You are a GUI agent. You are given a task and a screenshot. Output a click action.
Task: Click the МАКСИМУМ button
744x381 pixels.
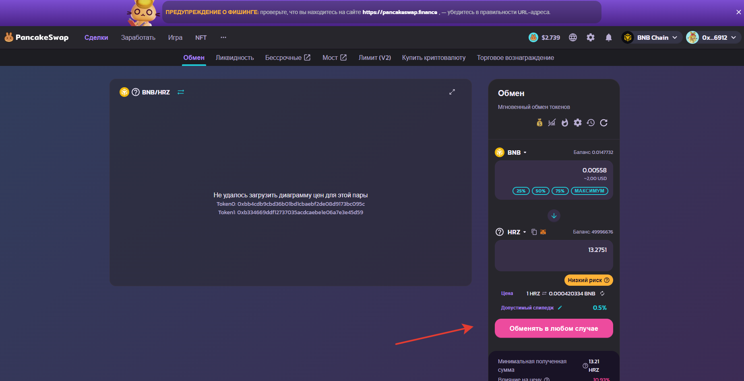click(x=589, y=191)
